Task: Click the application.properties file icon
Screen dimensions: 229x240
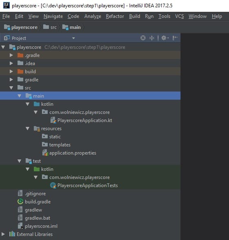Action: point(45,153)
